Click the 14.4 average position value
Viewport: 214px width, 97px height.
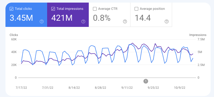pos(143,18)
